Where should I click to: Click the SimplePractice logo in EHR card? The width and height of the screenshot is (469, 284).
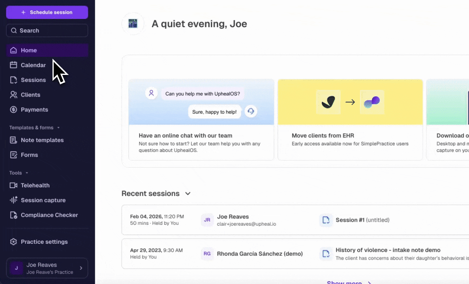(x=328, y=102)
